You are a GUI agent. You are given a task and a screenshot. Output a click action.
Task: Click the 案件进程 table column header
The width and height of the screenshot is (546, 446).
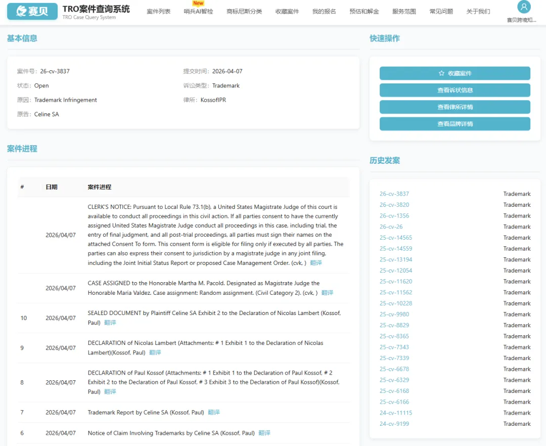click(100, 187)
